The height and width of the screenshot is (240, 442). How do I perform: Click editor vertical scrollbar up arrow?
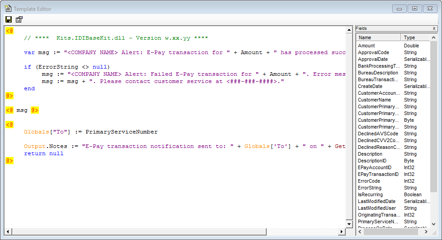(x=349, y=30)
